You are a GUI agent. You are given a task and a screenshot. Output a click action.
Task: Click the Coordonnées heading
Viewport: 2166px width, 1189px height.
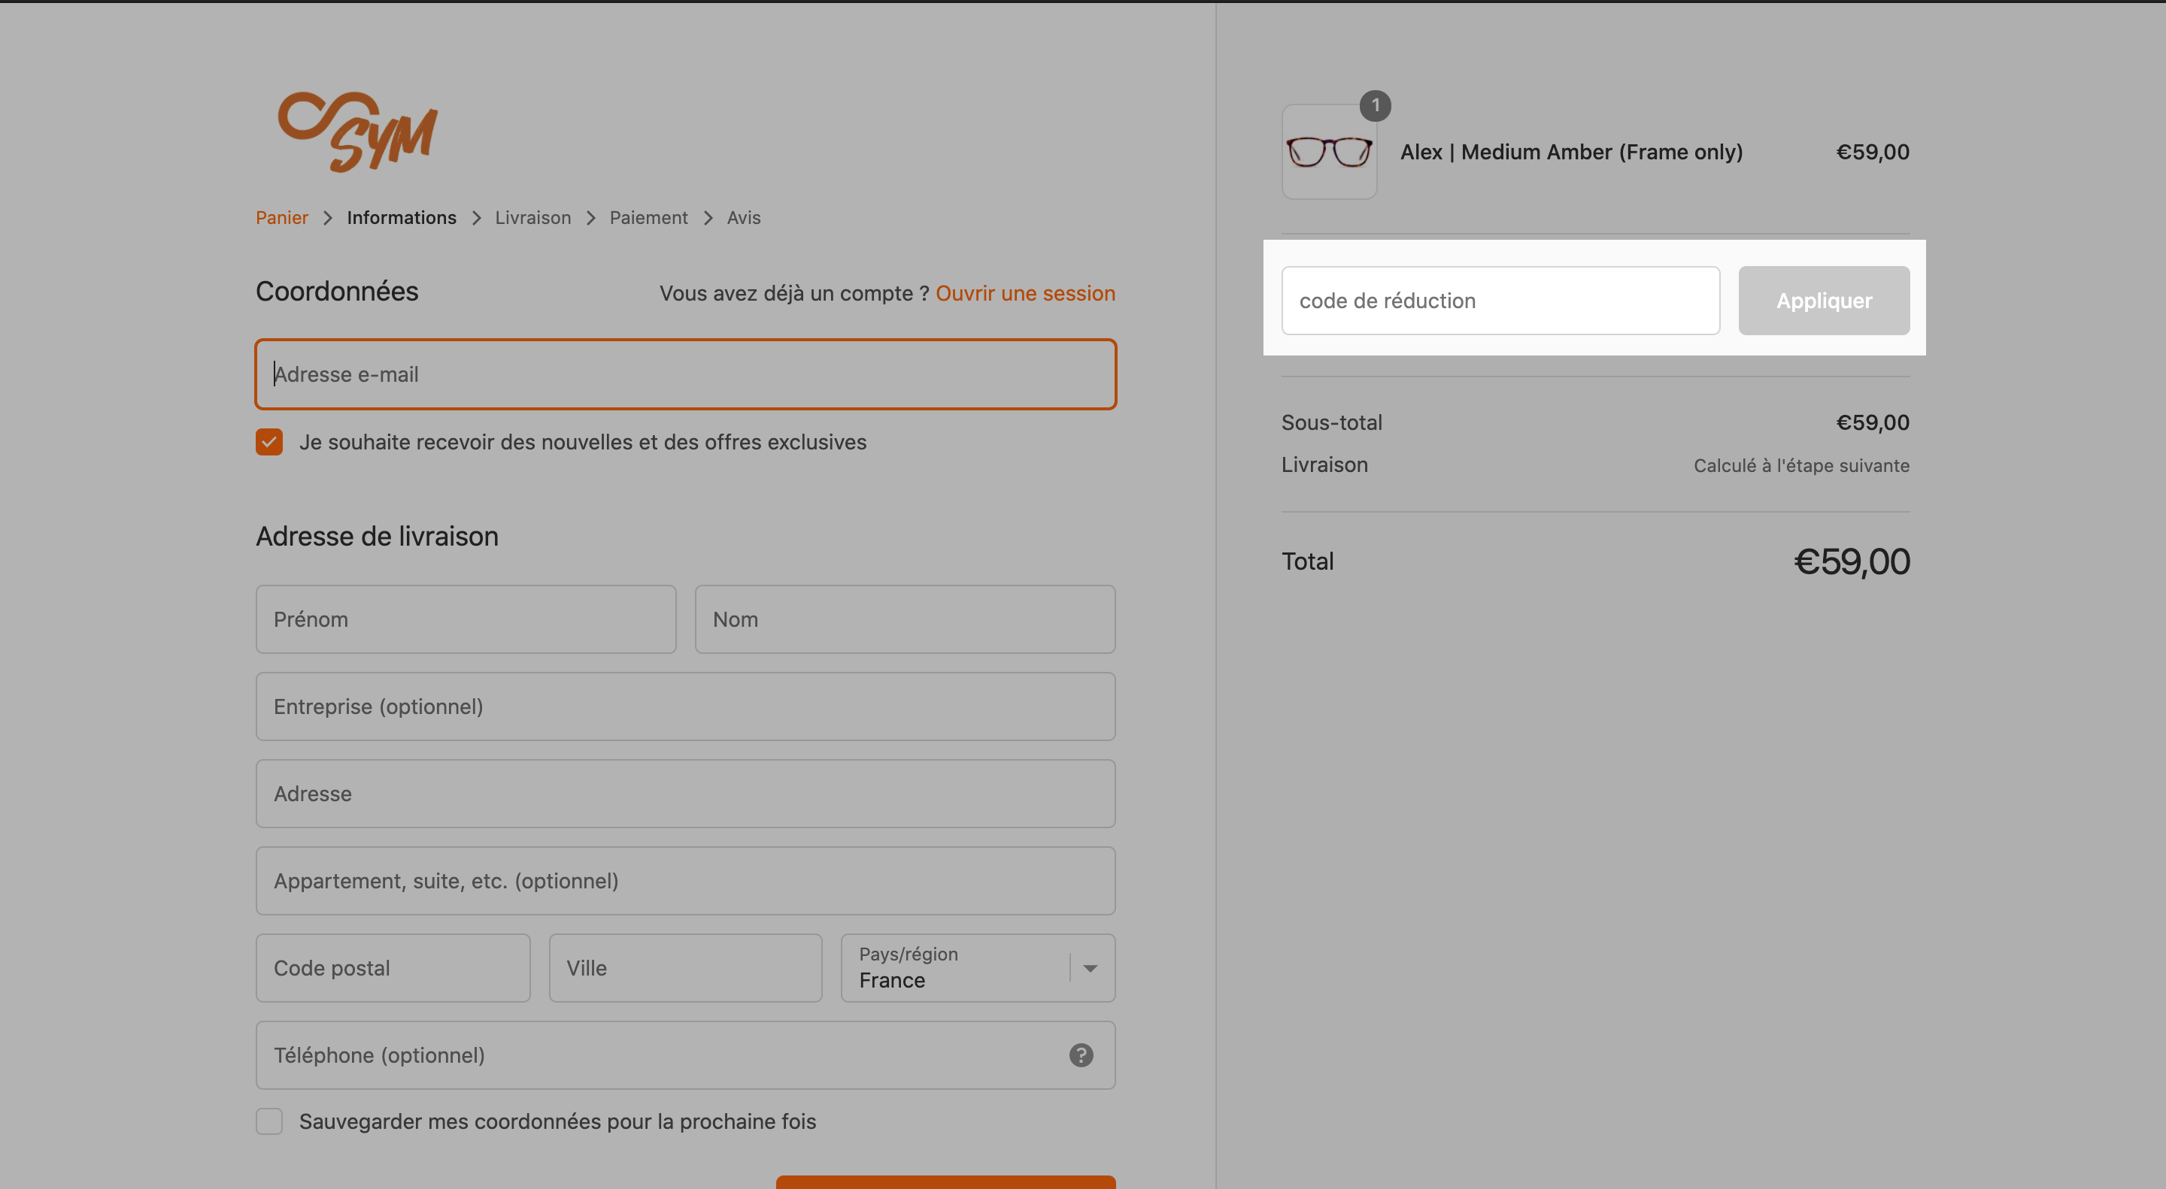tap(336, 292)
